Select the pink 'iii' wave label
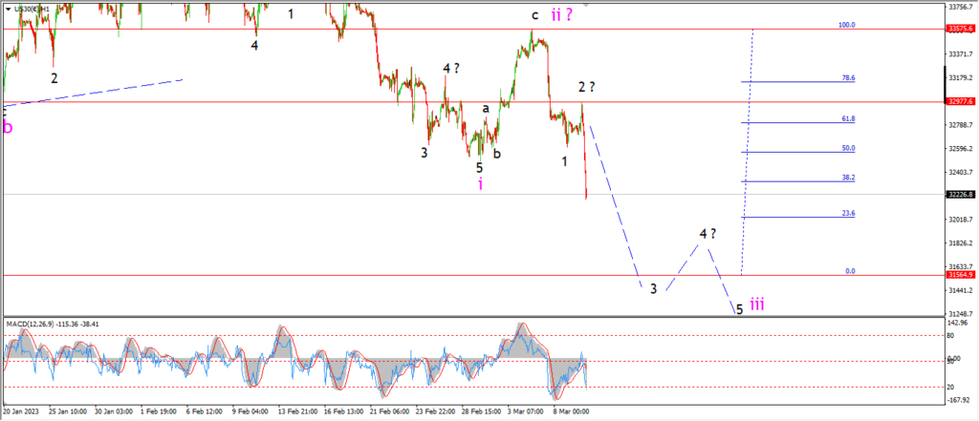 (x=757, y=305)
